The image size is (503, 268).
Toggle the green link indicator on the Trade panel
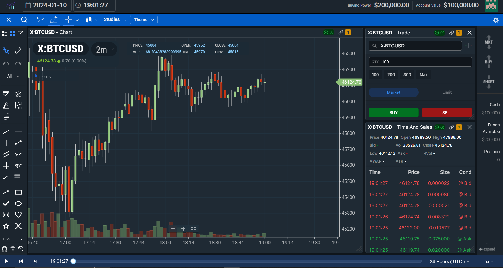(436, 33)
